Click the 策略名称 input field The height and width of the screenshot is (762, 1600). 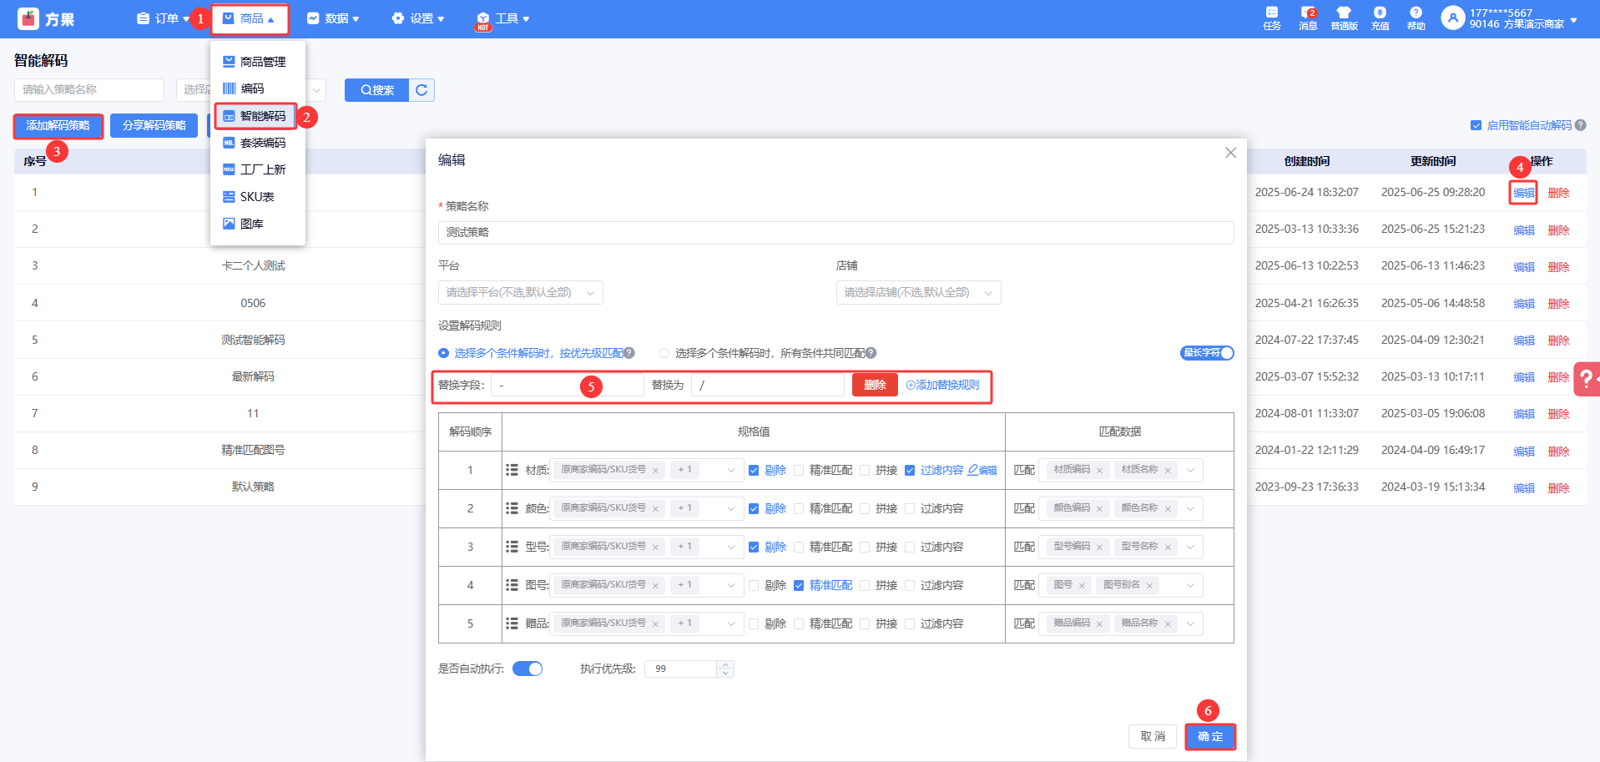click(x=835, y=233)
